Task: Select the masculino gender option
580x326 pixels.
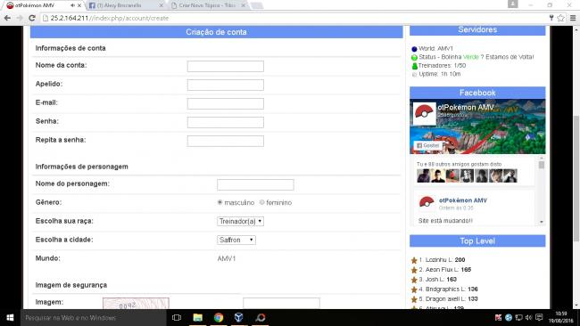Action: (220, 202)
